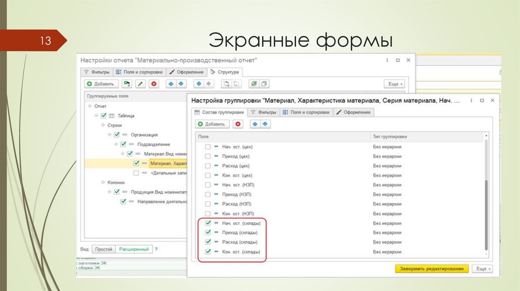Collapse the Материал.Вид номенклатуры node

pos(123,154)
